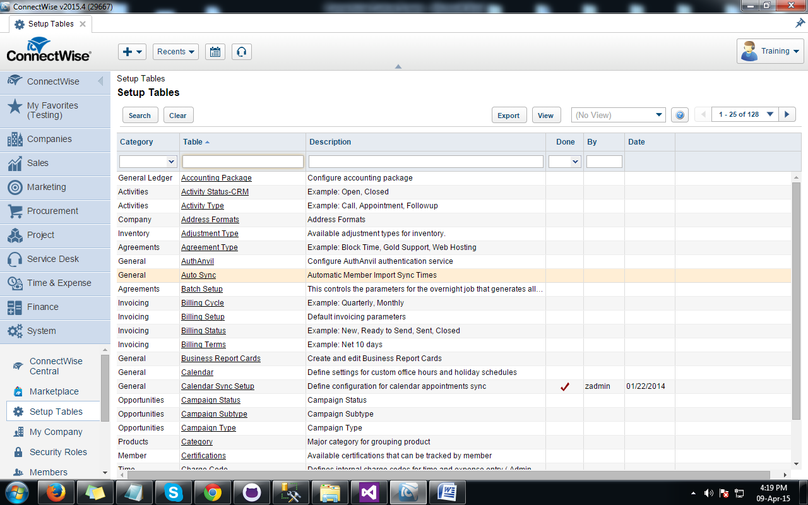
Task: Open the Training user menu
Action: coord(770,51)
